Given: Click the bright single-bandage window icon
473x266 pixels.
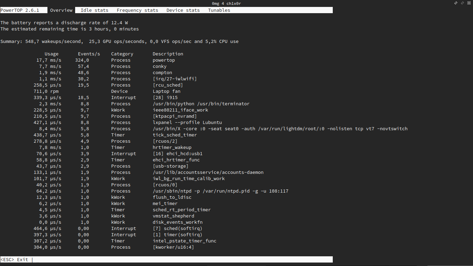Looking at the screenshot, I should tap(456, 3).
